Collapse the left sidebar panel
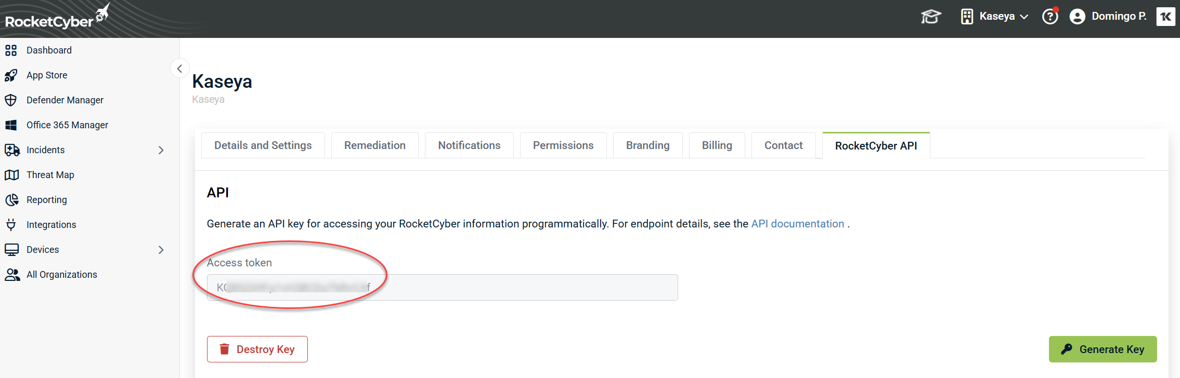Screen dimensions: 1180x378 [x=179, y=69]
